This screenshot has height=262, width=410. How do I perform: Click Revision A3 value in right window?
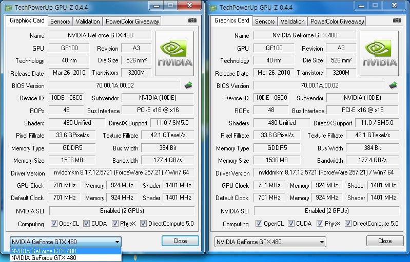tap(341, 48)
